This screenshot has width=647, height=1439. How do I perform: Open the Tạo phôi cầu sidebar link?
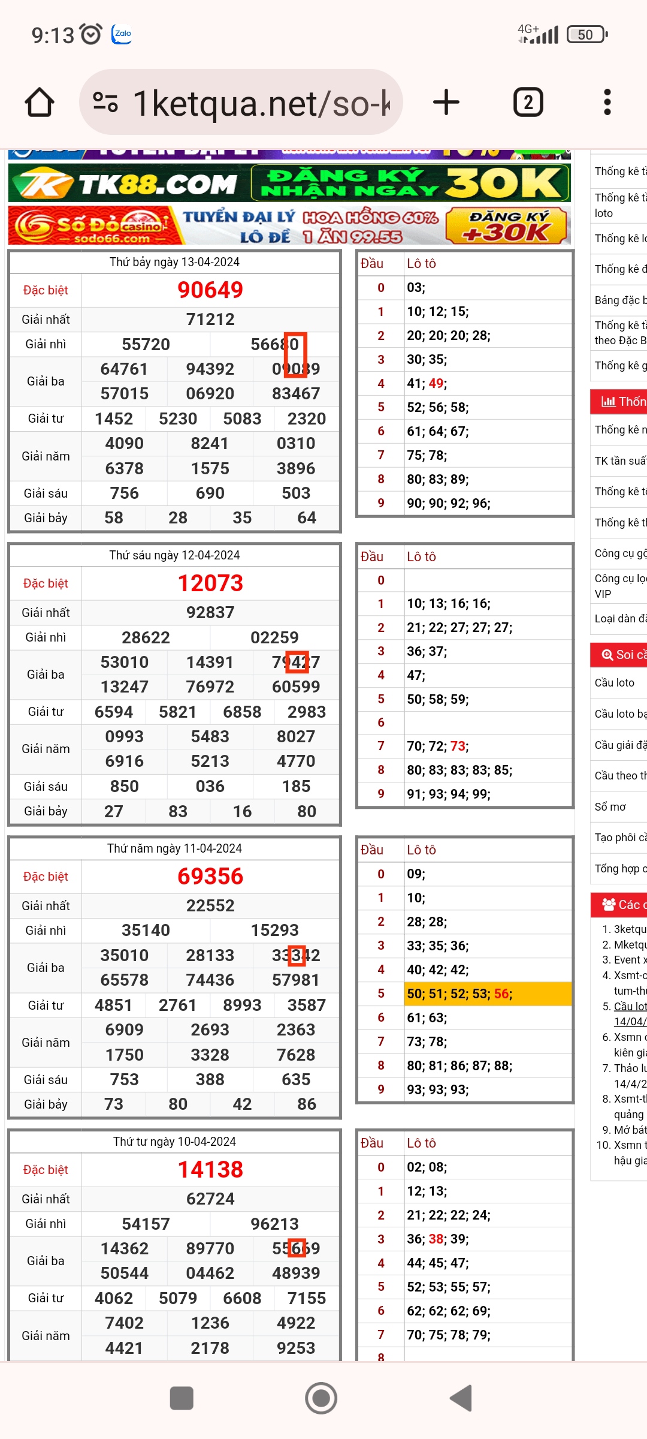[620, 837]
